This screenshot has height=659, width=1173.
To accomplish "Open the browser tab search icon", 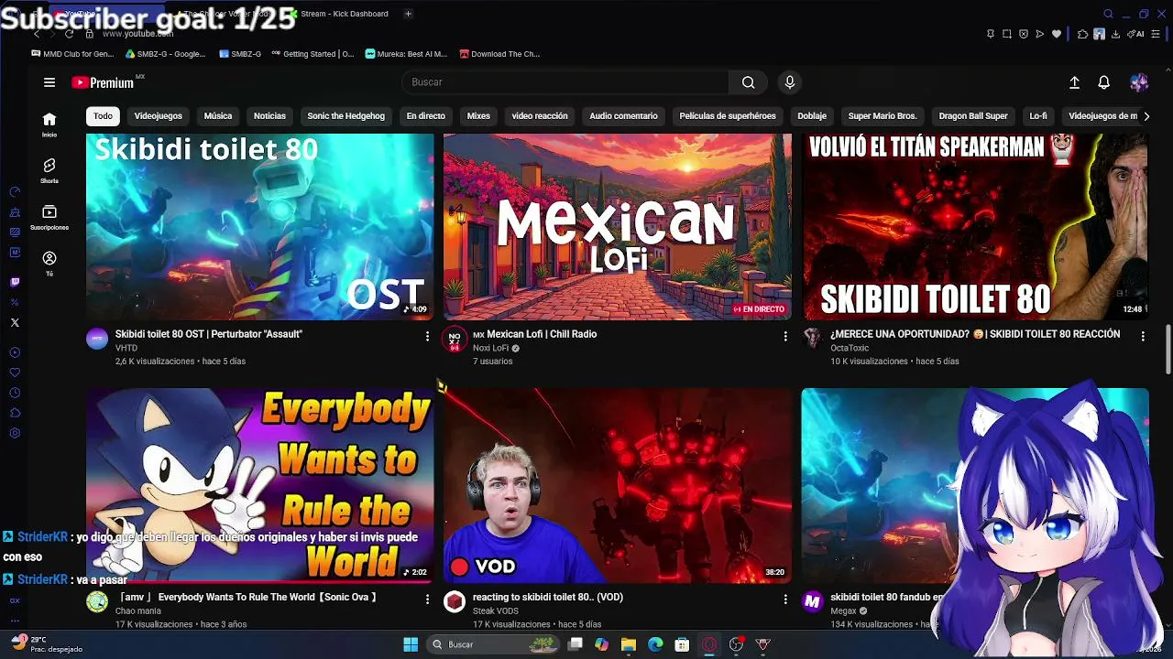I will pos(1108,14).
